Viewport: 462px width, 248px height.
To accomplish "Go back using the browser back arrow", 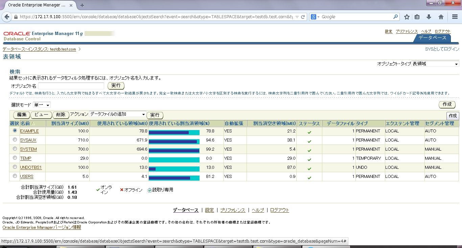I will (7, 17).
